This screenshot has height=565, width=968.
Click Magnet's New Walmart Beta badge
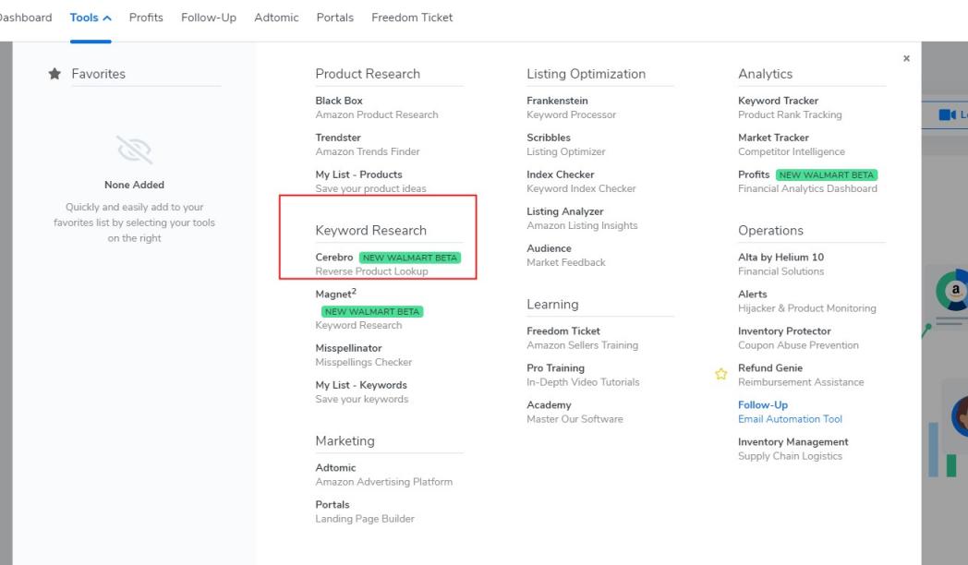coord(372,311)
